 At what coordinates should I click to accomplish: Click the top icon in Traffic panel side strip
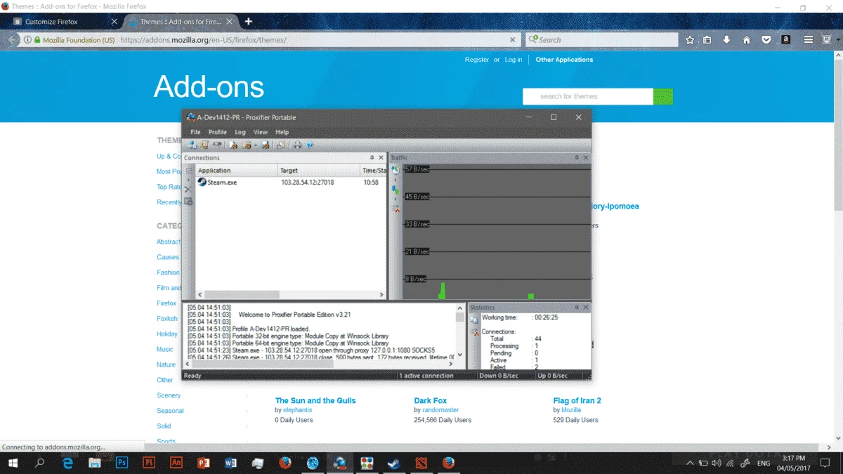(396, 170)
